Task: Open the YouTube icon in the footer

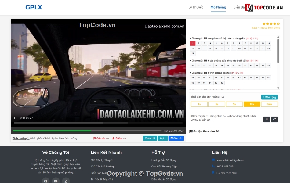Action: coord(56,181)
